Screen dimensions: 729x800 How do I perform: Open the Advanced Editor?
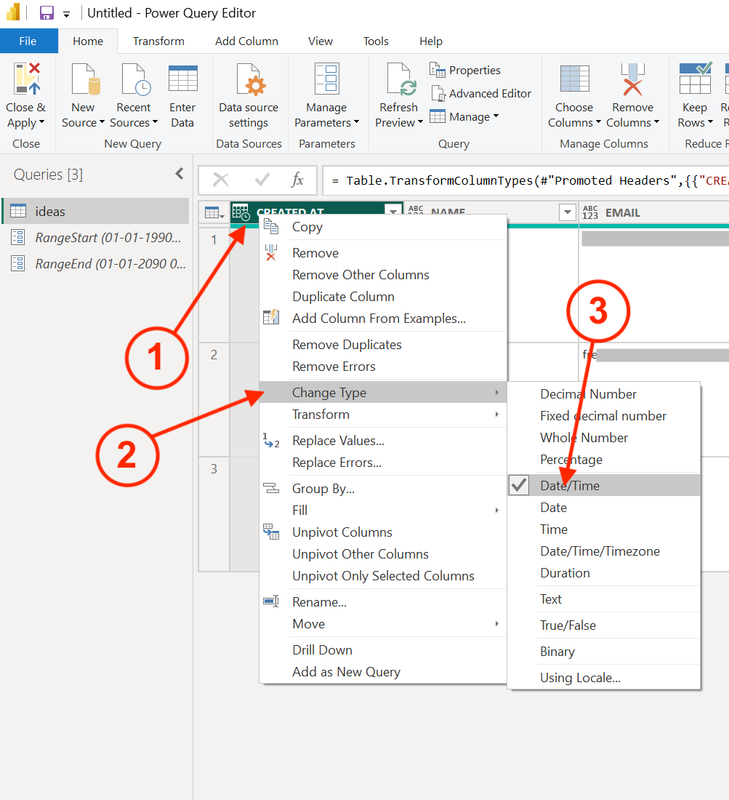tap(481, 93)
